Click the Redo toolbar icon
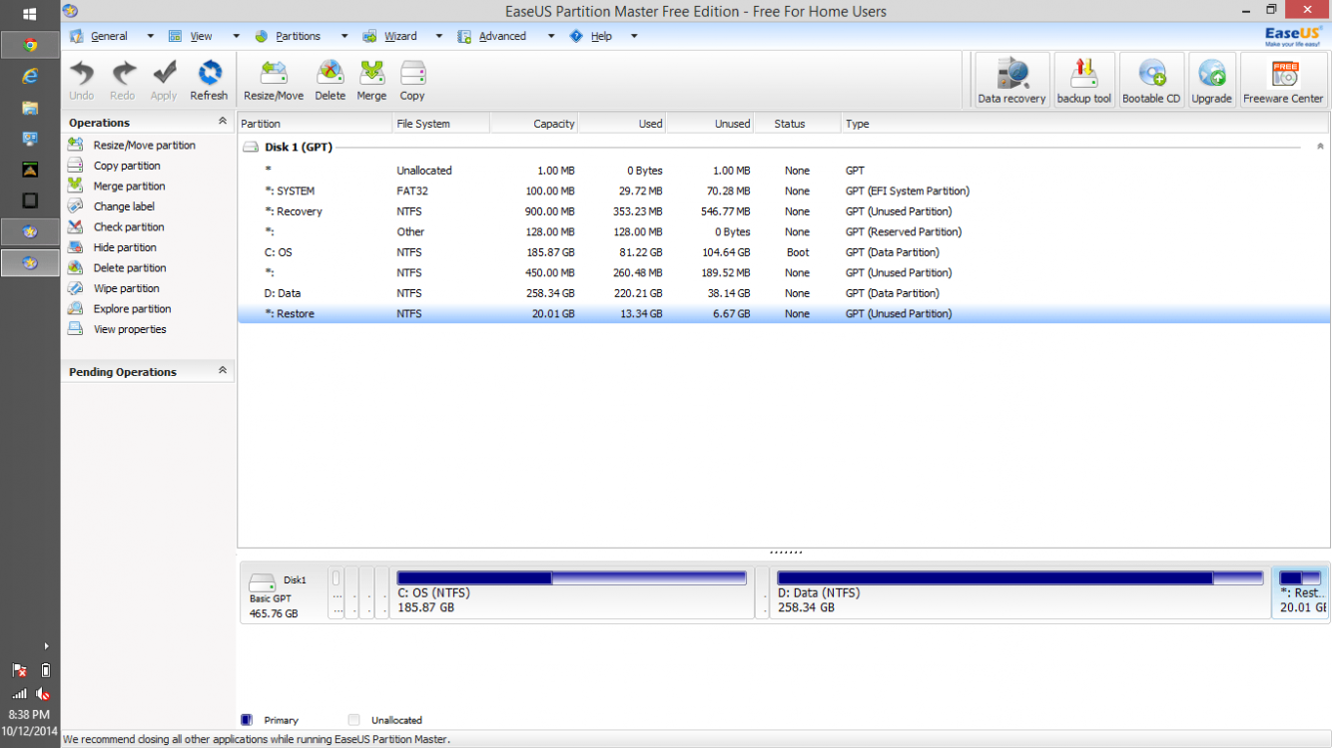 (123, 80)
